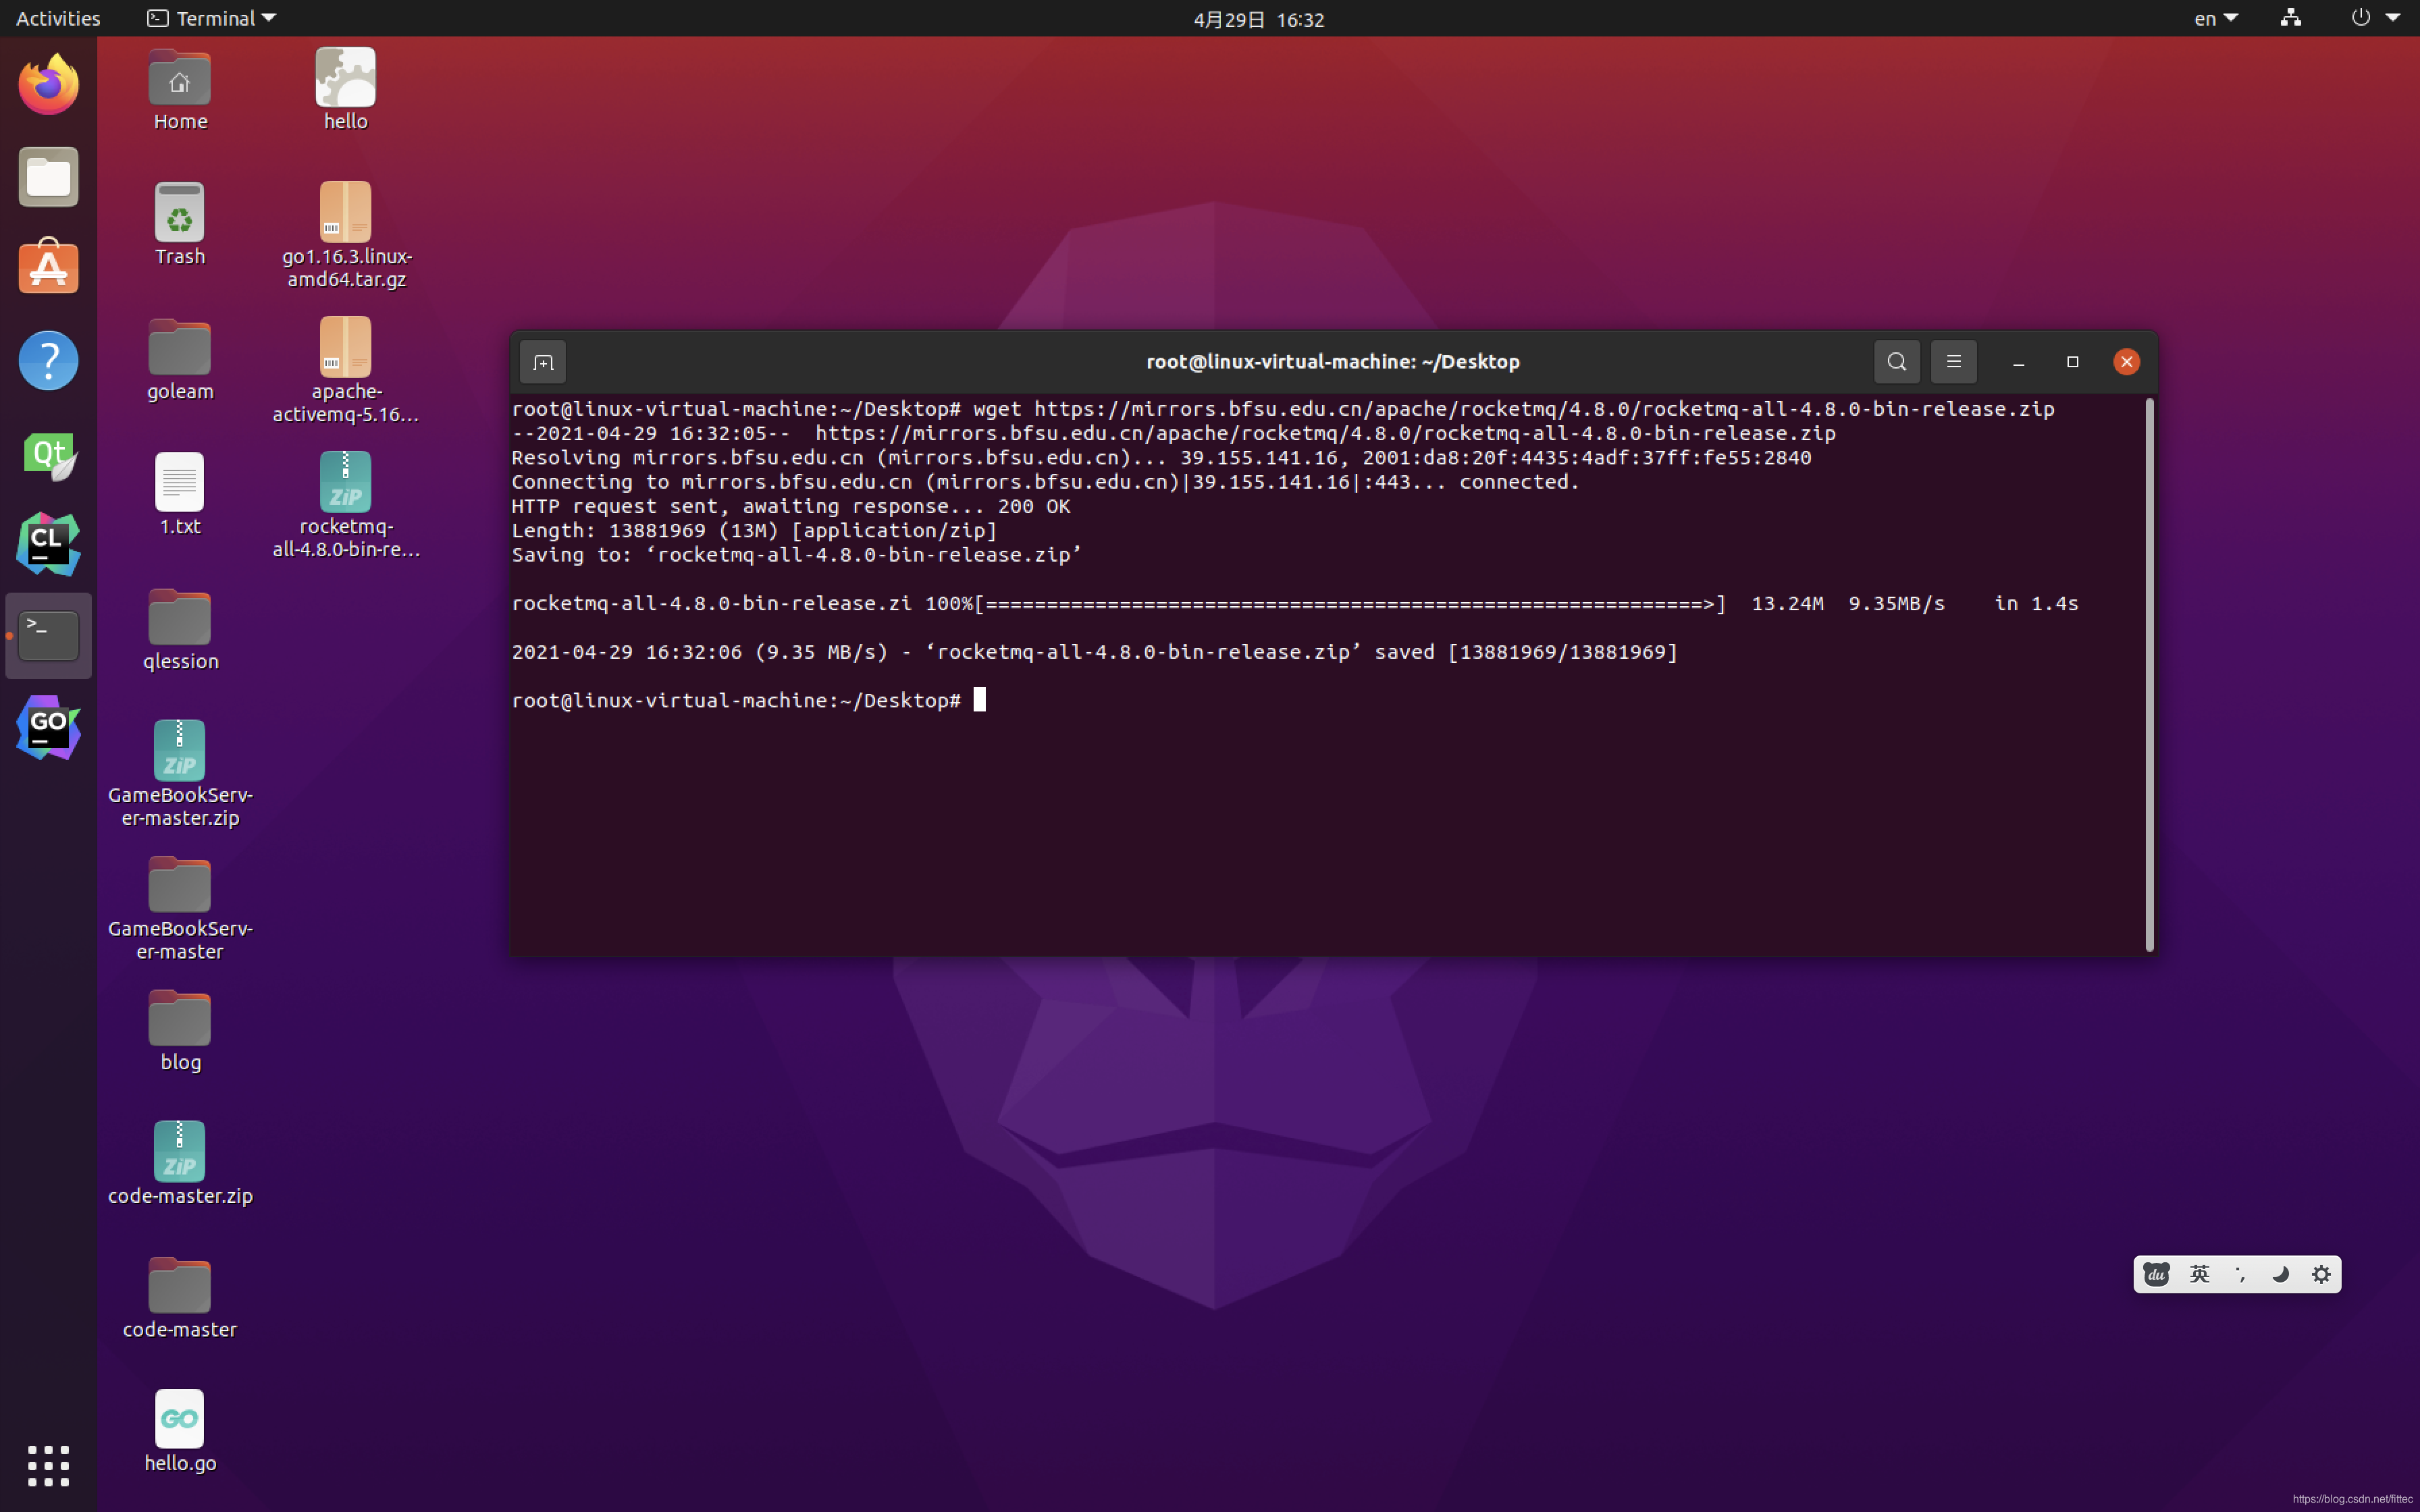Open Firefox from the dock
This screenshot has width=2420, height=1512.
coord(48,84)
